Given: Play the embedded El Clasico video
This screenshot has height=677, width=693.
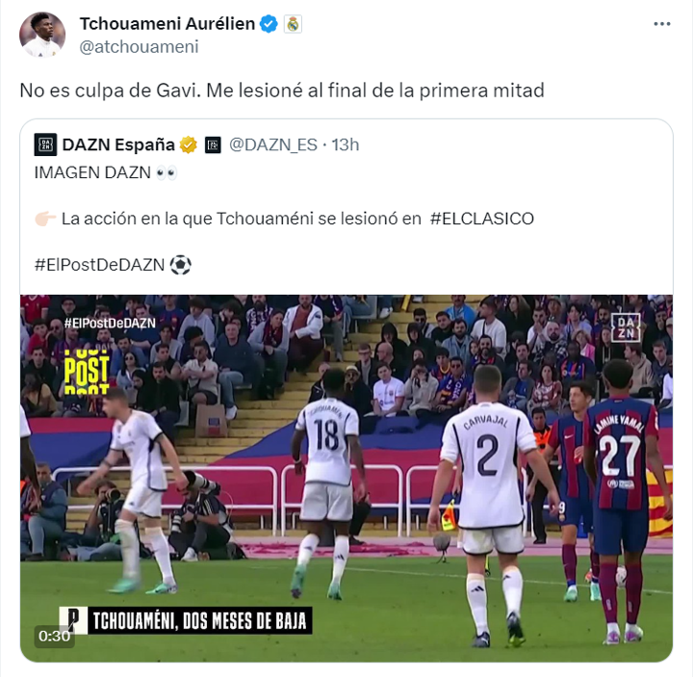Looking at the screenshot, I should point(346,478).
